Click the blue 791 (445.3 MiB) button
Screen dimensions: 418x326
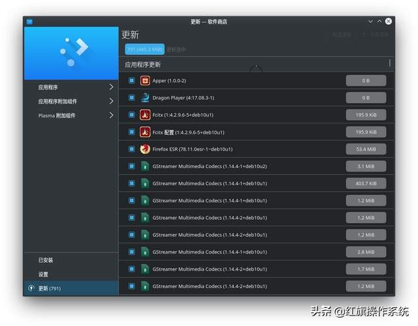point(145,50)
